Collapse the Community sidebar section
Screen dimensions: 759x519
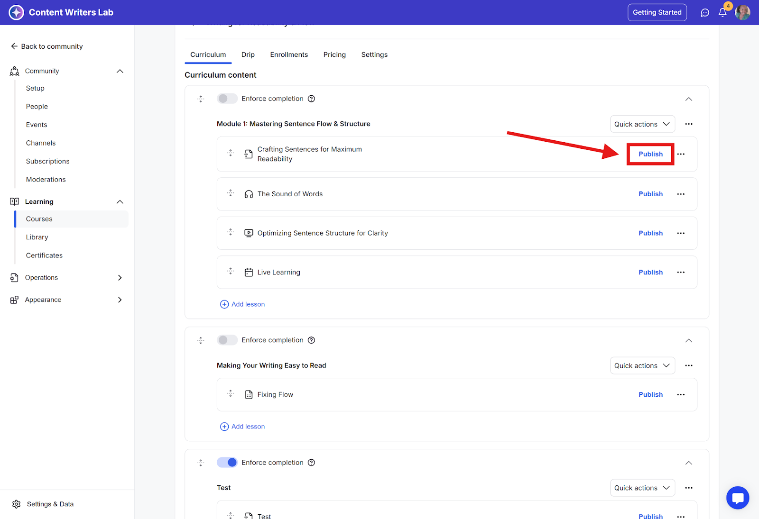click(x=120, y=71)
